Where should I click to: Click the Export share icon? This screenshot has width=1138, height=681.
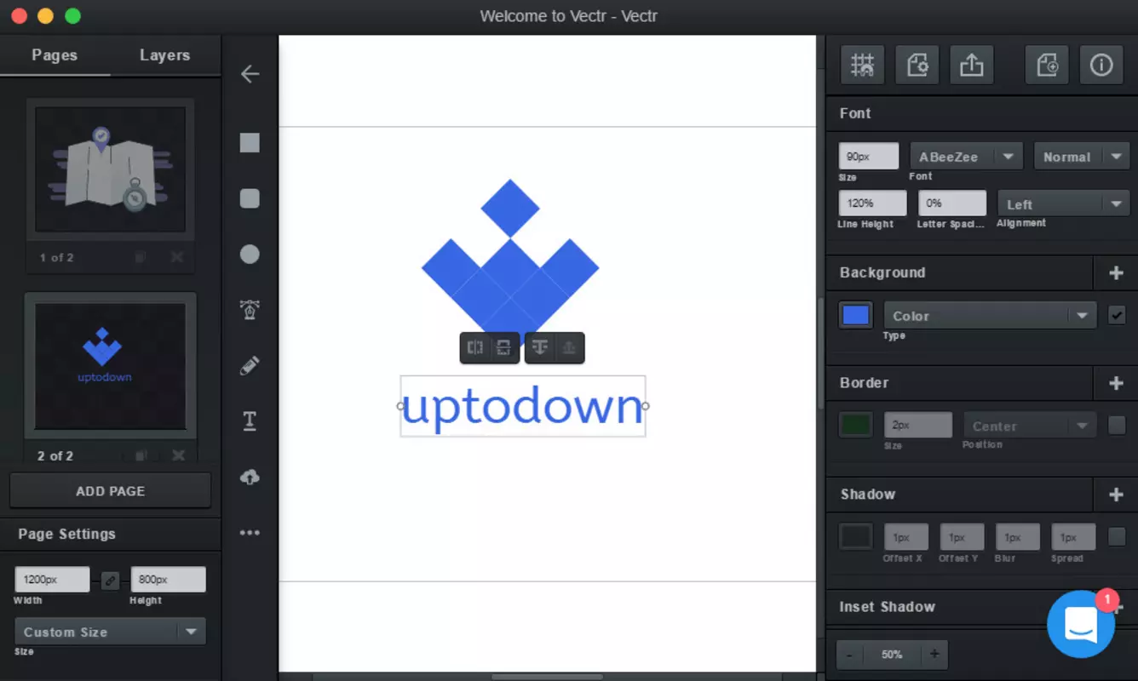pos(972,66)
